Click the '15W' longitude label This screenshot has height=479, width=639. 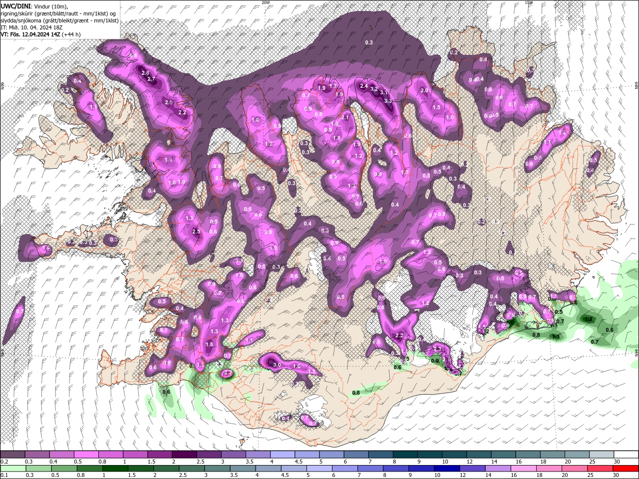(x=529, y=2)
